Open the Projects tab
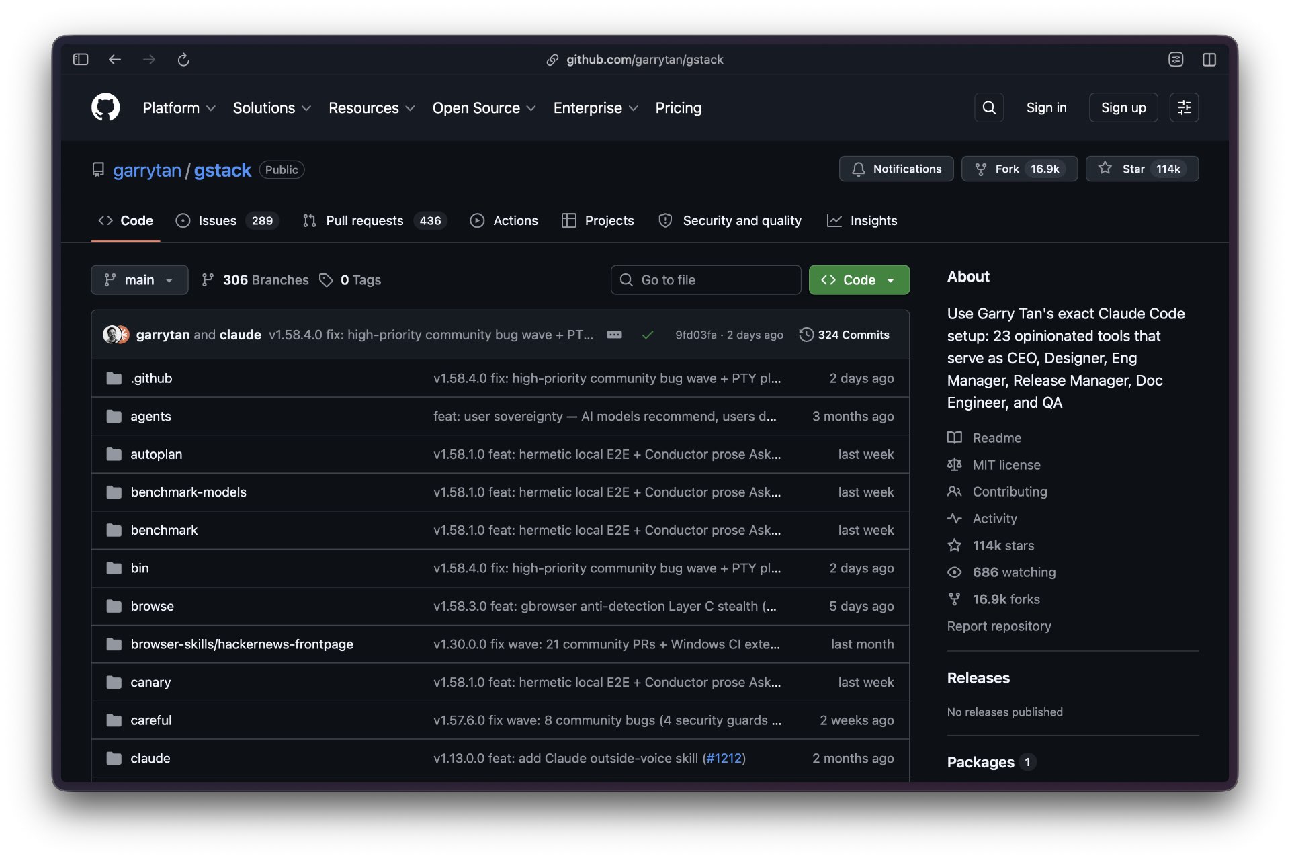The image size is (1290, 860). [598, 221]
